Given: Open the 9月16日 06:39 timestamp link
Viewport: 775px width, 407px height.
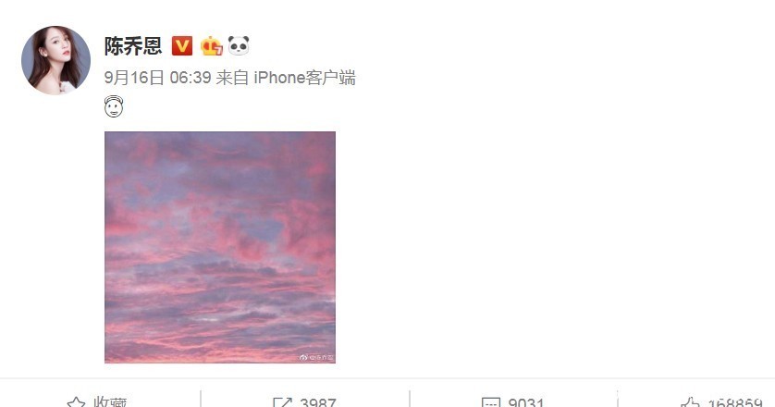Looking at the screenshot, I should pyautogui.click(x=157, y=78).
